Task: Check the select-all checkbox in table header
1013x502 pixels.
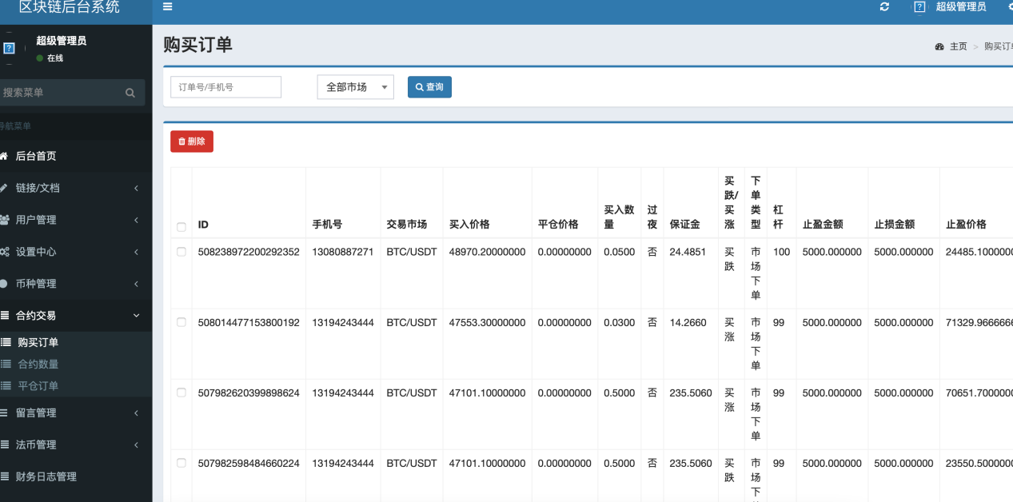Action: [x=181, y=227]
